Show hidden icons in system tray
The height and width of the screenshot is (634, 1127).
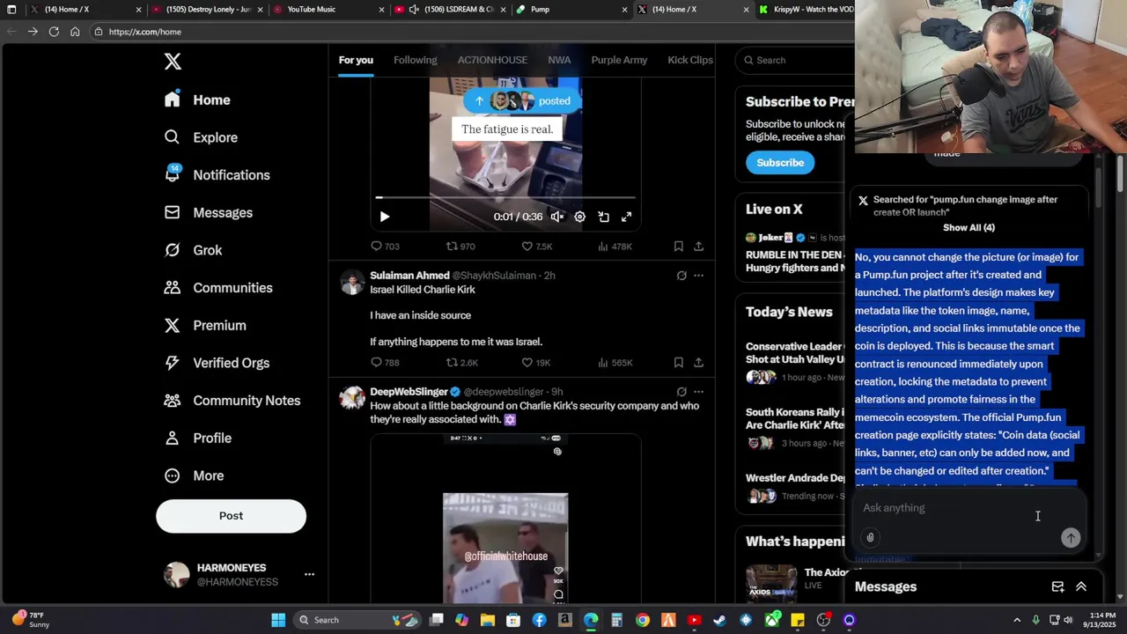(1017, 620)
